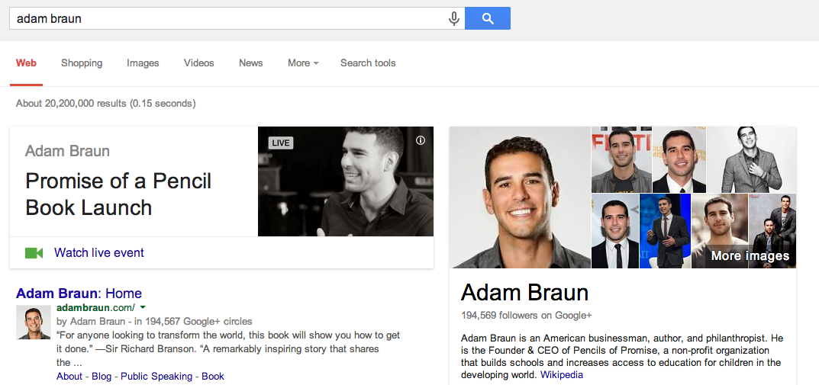Click the voice search microphone icon
Image resolution: width=819 pixels, height=385 pixels.
point(454,18)
